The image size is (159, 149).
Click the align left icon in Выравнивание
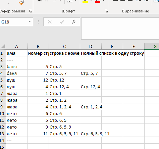coord(115,1)
